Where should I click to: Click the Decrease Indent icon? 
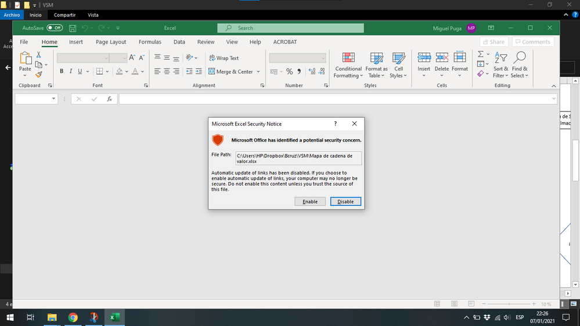coord(189,71)
